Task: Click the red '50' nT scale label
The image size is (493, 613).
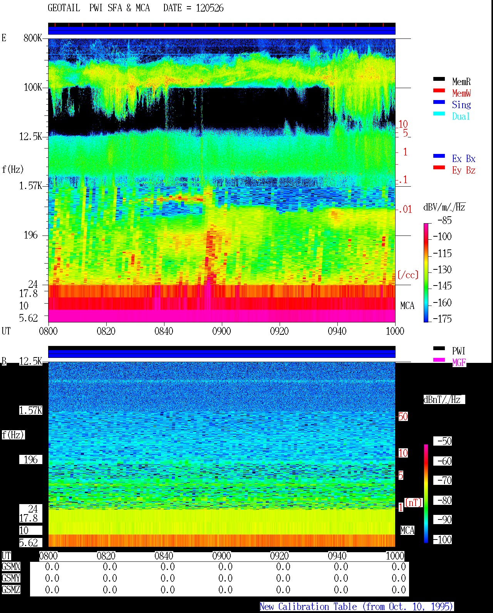Action: pos(403,416)
